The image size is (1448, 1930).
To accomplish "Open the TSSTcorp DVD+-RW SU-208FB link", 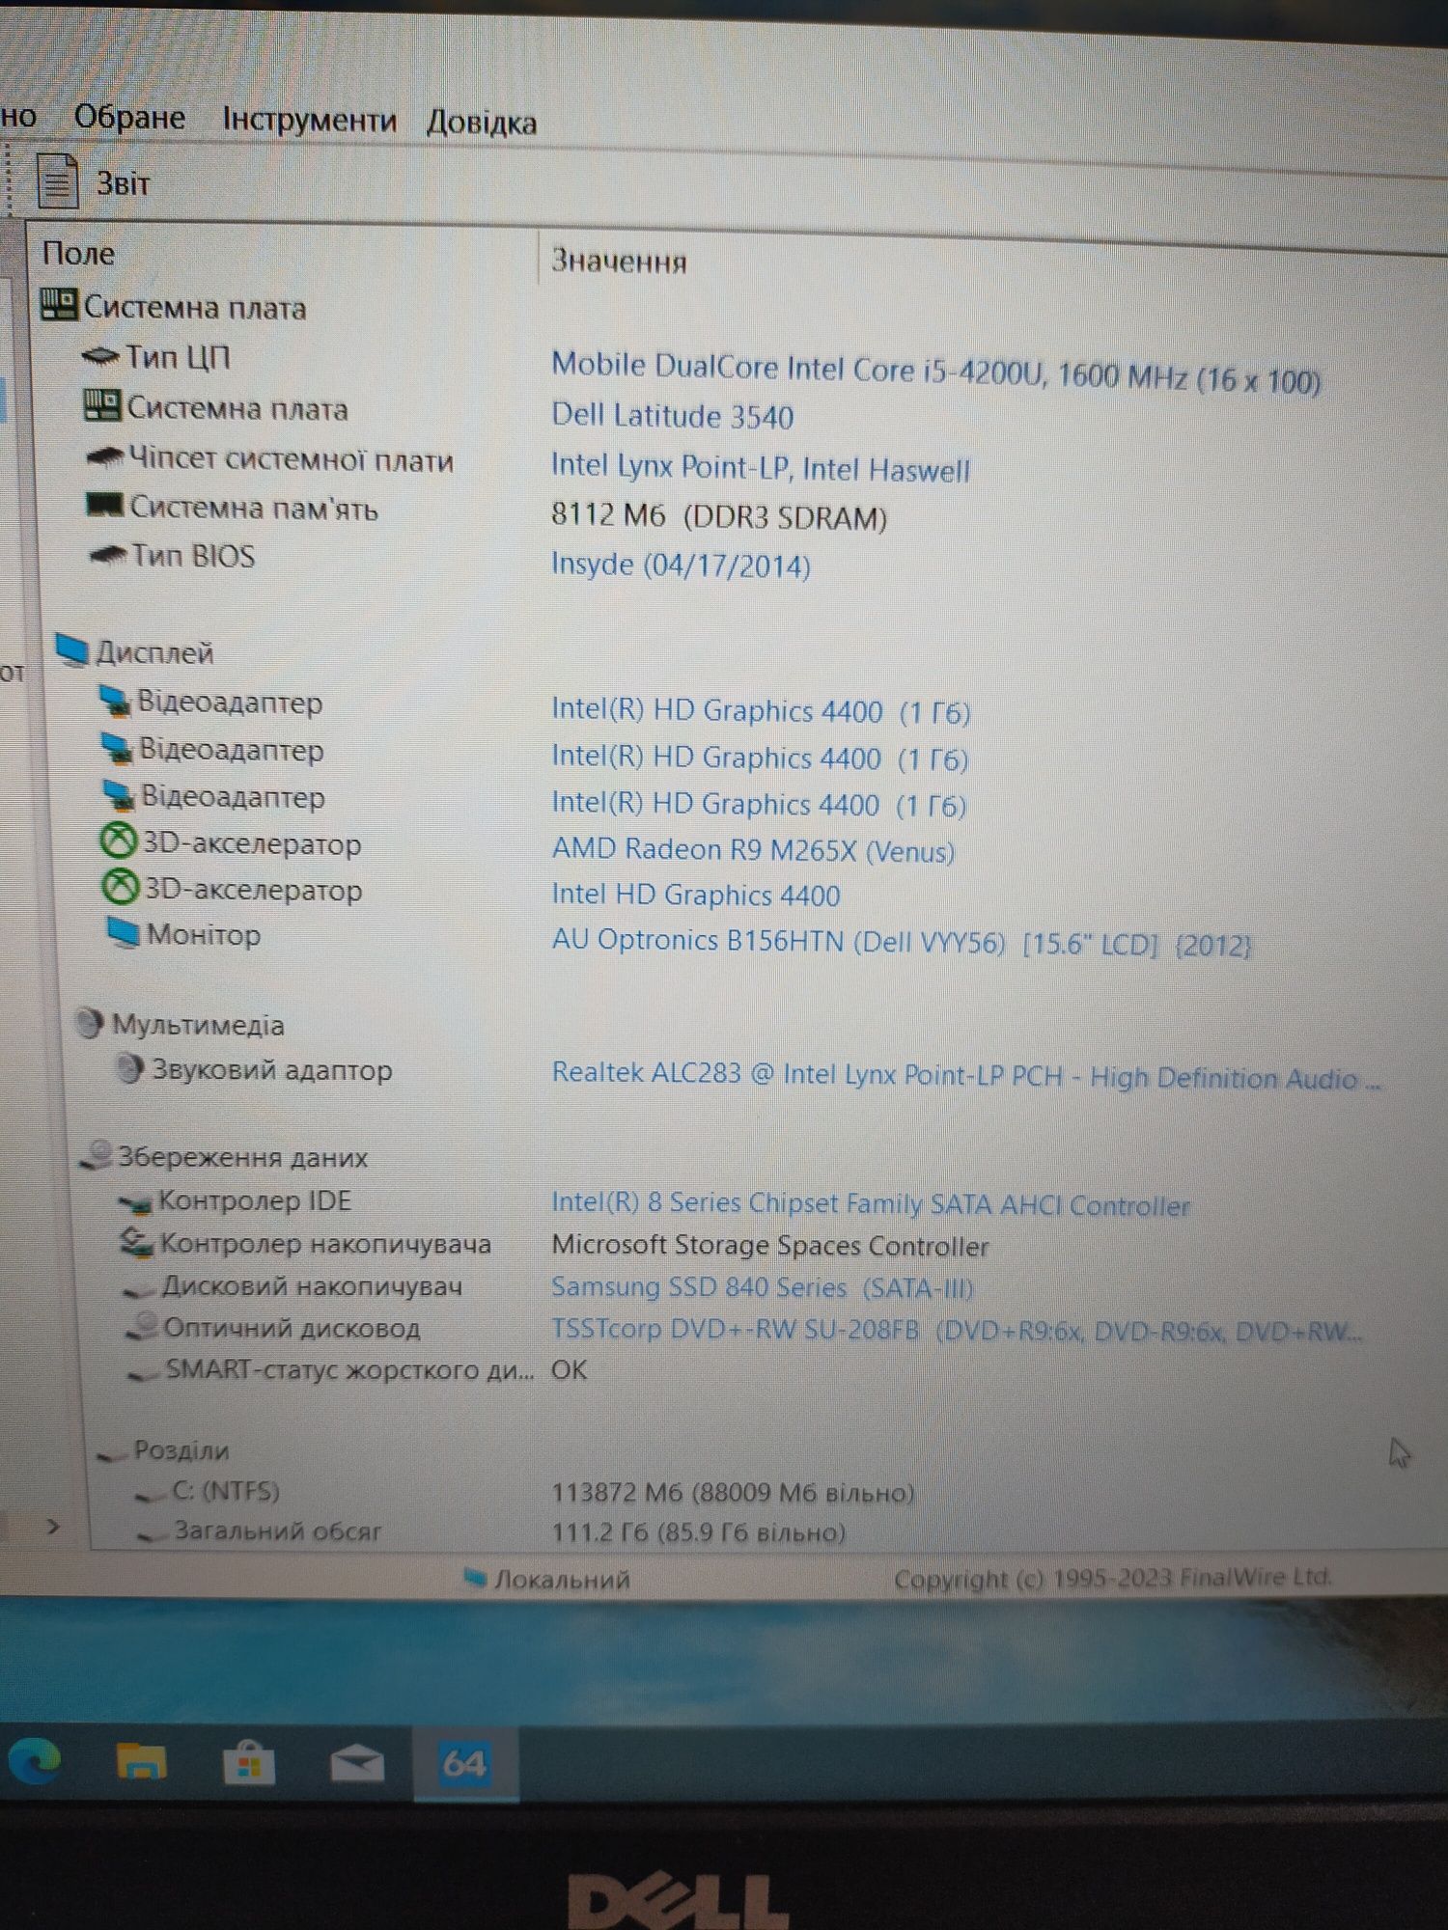I will point(956,1331).
